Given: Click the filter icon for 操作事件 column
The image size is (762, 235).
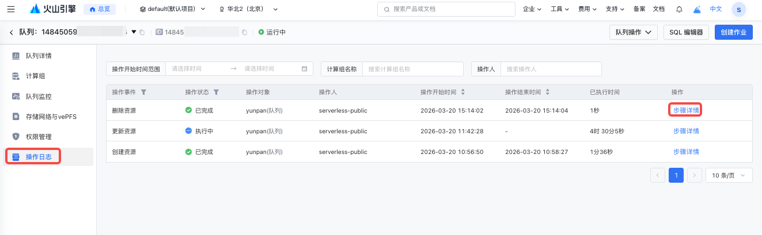Looking at the screenshot, I should click(143, 93).
